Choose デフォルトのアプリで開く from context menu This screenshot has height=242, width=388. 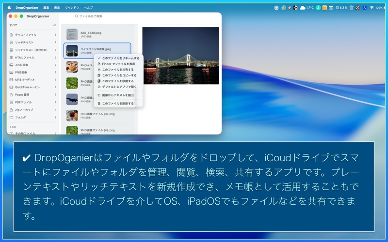coord(118,87)
